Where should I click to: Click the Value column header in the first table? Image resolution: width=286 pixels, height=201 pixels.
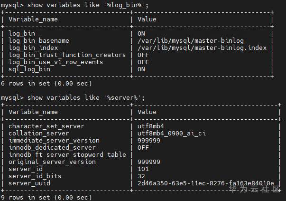[147, 19]
